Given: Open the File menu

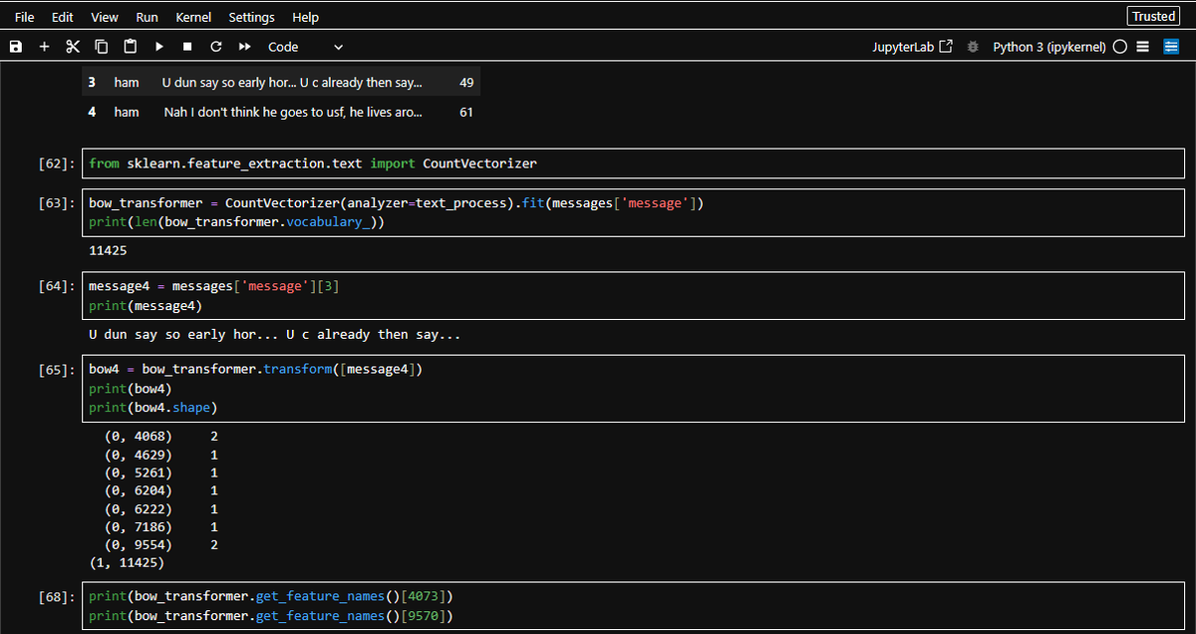Looking at the screenshot, I should pyautogui.click(x=25, y=17).
